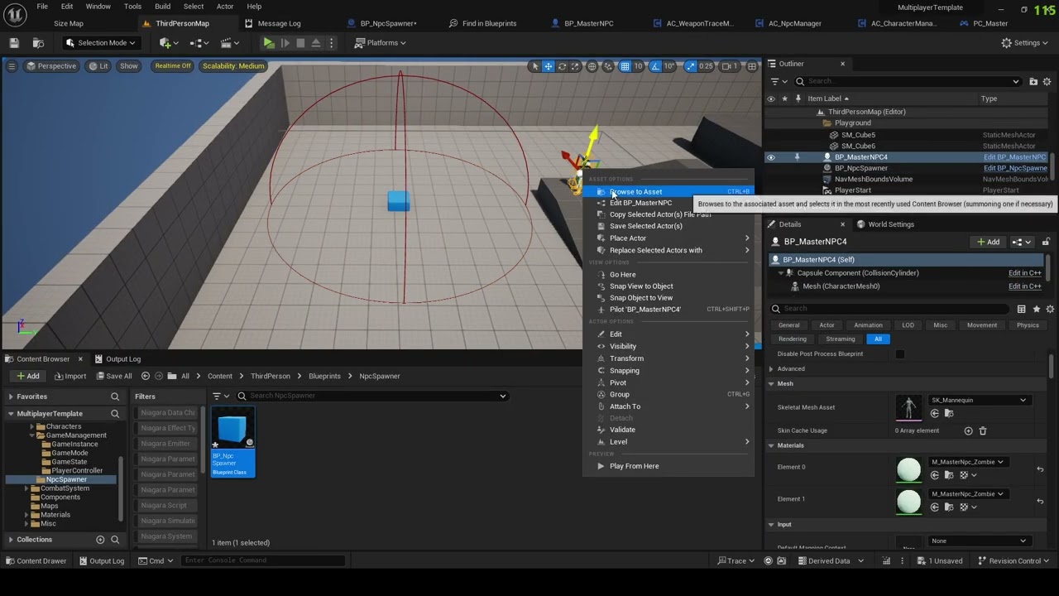Lock the Details panel with the padlock icon
1059x596 pixels.
[1046, 242]
